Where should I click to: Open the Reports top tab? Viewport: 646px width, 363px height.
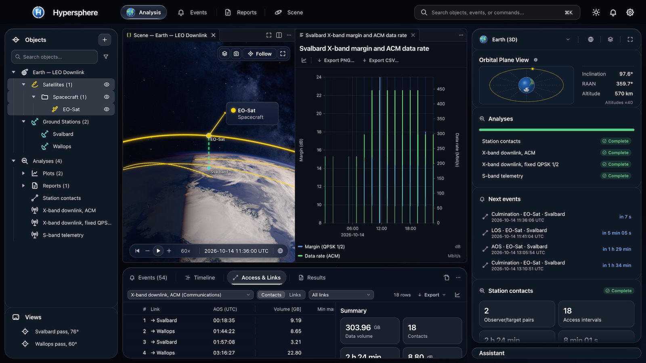[x=241, y=13]
